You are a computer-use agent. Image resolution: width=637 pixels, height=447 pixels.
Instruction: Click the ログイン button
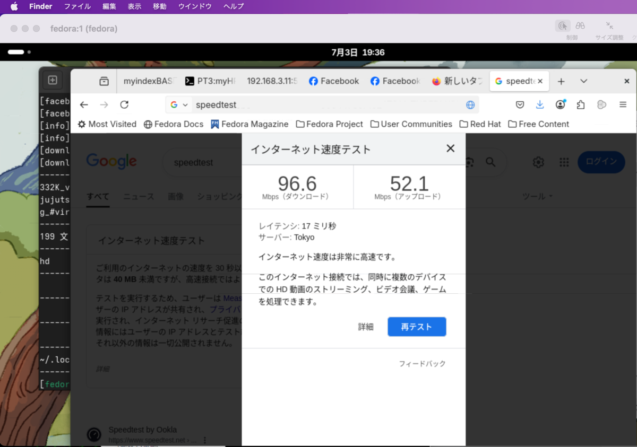(x=601, y=162)
